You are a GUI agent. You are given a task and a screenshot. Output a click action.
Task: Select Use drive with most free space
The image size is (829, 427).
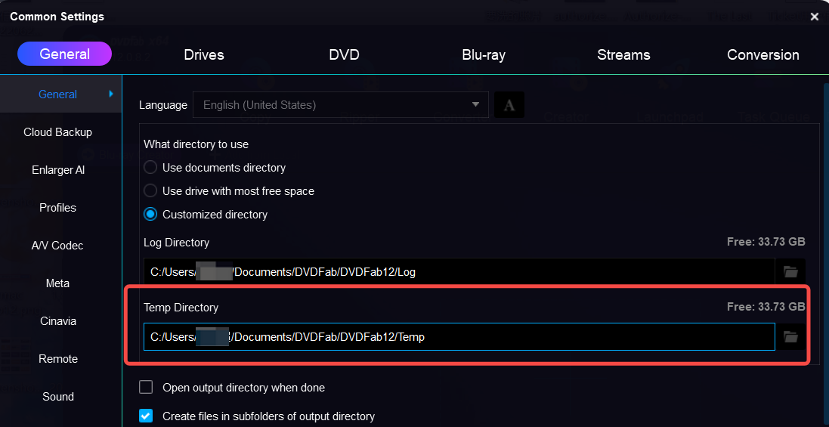(x=150, y=191)
